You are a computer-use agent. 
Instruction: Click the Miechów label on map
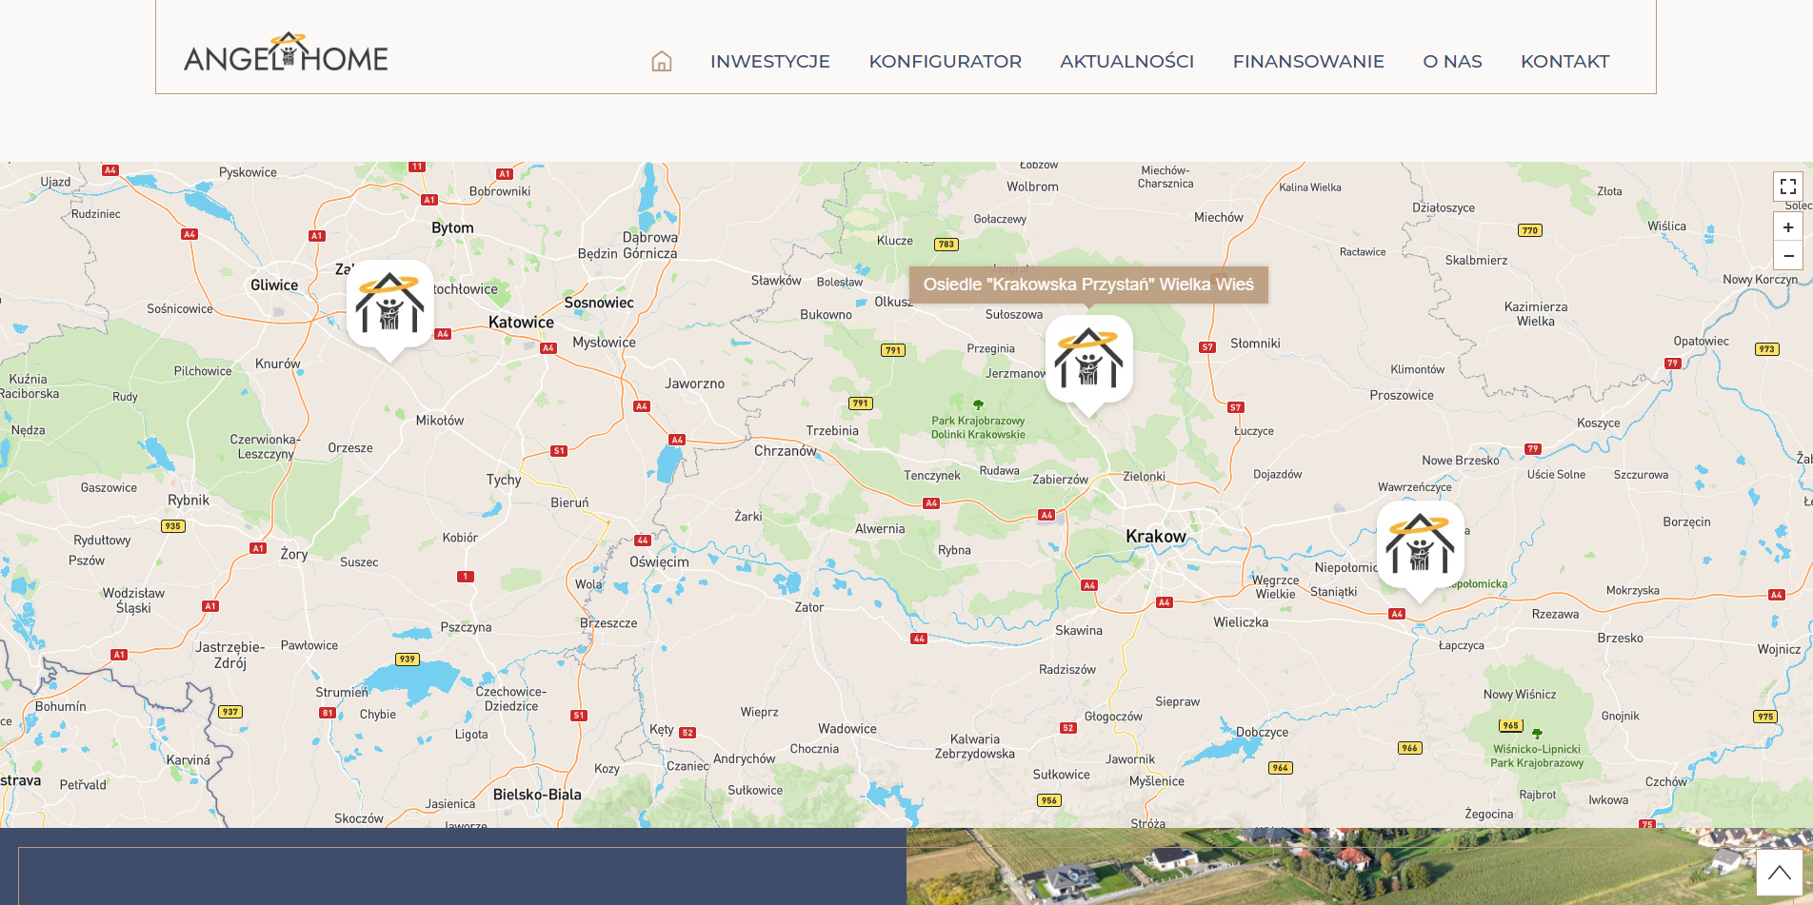click(1219, 217)
